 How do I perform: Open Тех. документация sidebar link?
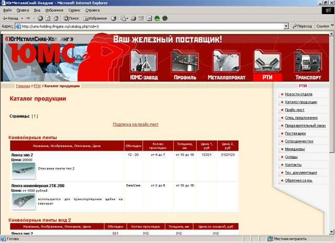coord(301,172)
